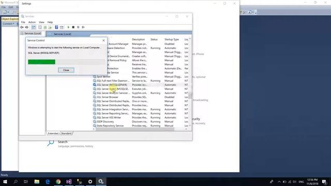Click the volume icon in system tray
The width and height of the screenshot is (331, 186).
(295, 182)
